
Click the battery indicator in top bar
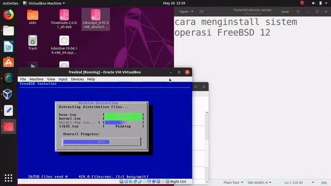pyautogui.click(x=321, y=3)
